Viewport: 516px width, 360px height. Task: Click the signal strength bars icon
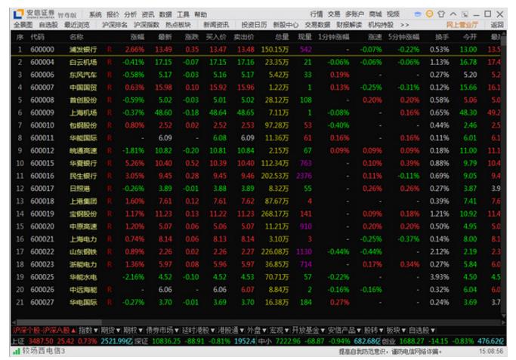[x=15, y=351]
